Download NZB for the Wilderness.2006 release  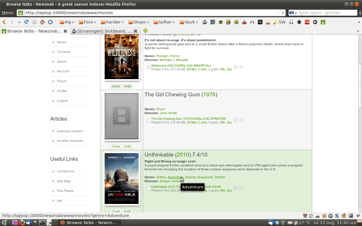[235, 67]
